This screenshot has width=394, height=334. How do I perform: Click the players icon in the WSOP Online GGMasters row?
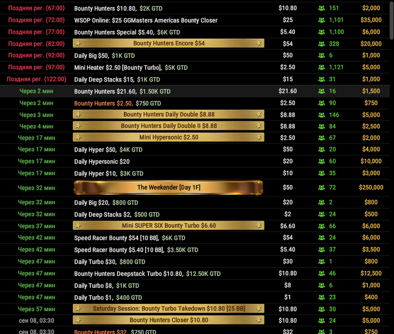321,20
